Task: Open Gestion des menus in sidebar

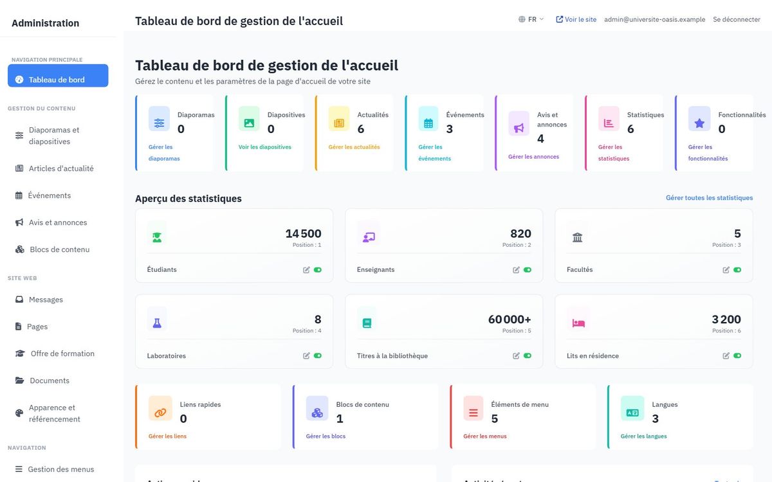Action: 58,469
